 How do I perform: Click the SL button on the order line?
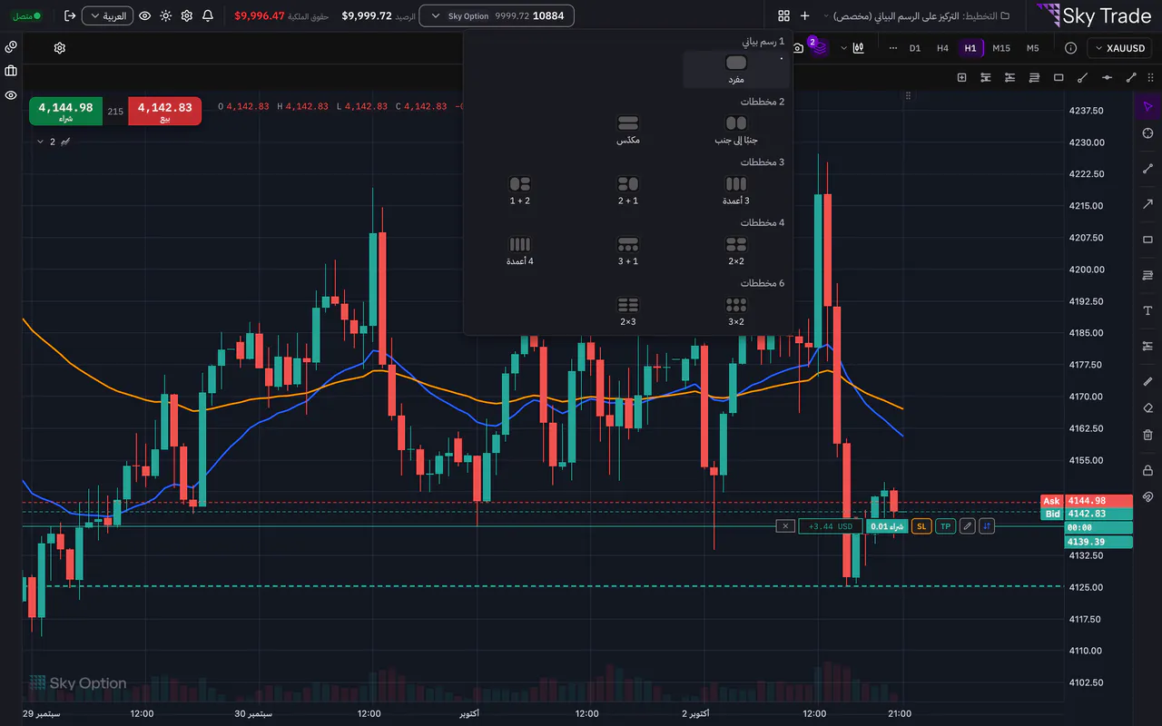(x=921, y=526)
